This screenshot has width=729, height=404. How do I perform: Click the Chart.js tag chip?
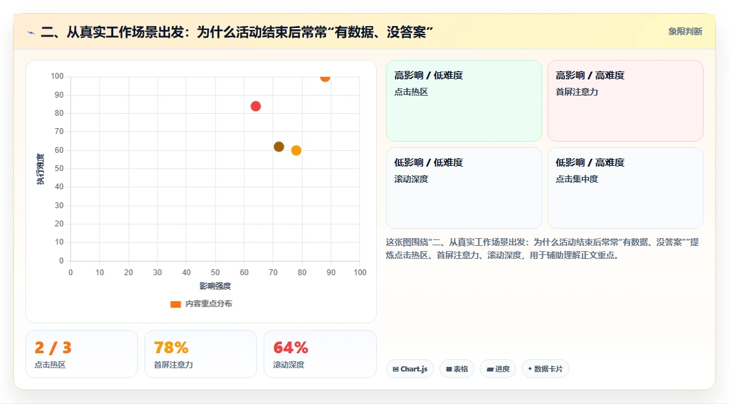(x=410, y=369)
